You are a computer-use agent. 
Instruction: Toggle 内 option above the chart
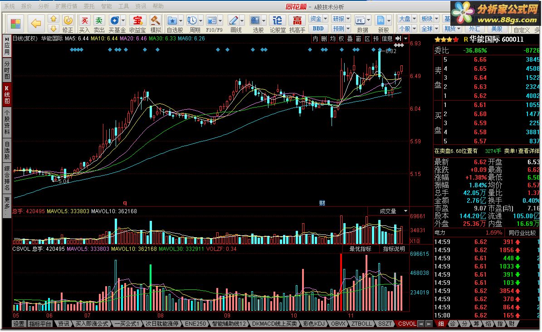[x=315, y=39]
